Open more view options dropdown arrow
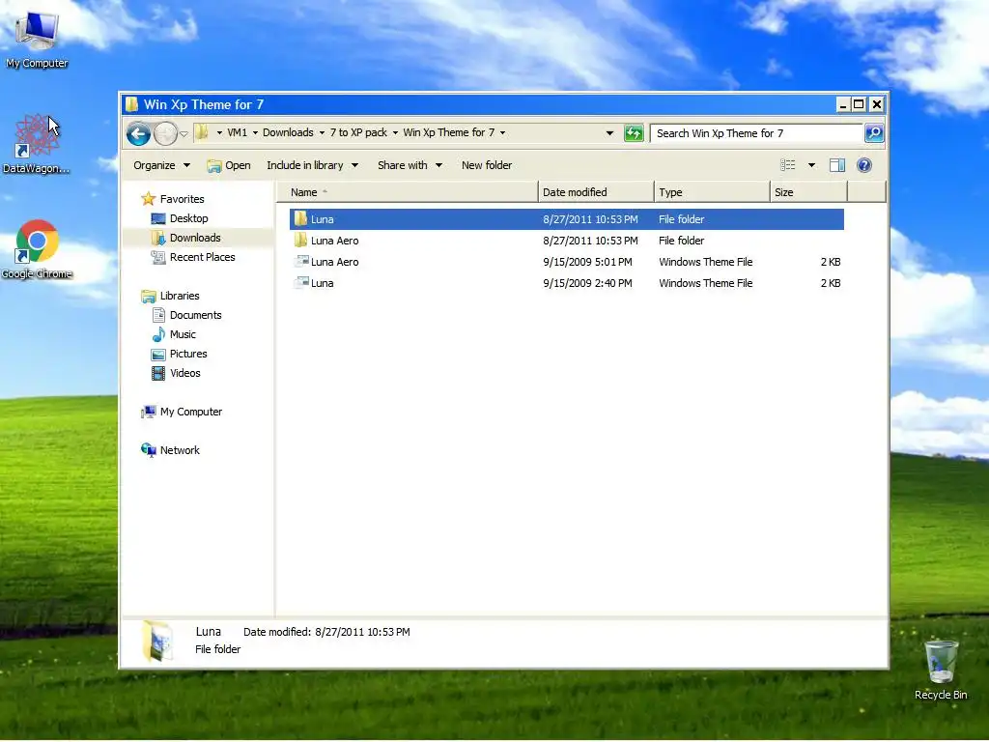 tap(811, 165)
